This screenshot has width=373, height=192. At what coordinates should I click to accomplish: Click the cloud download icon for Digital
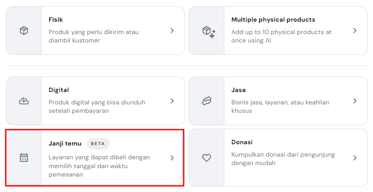24,101
